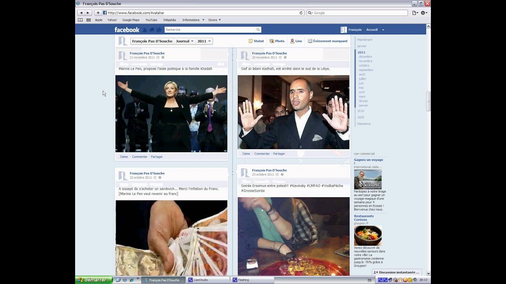Click J'aime under the Marine Le Pen post
This screenshot has width=506, height=284.
124,157
